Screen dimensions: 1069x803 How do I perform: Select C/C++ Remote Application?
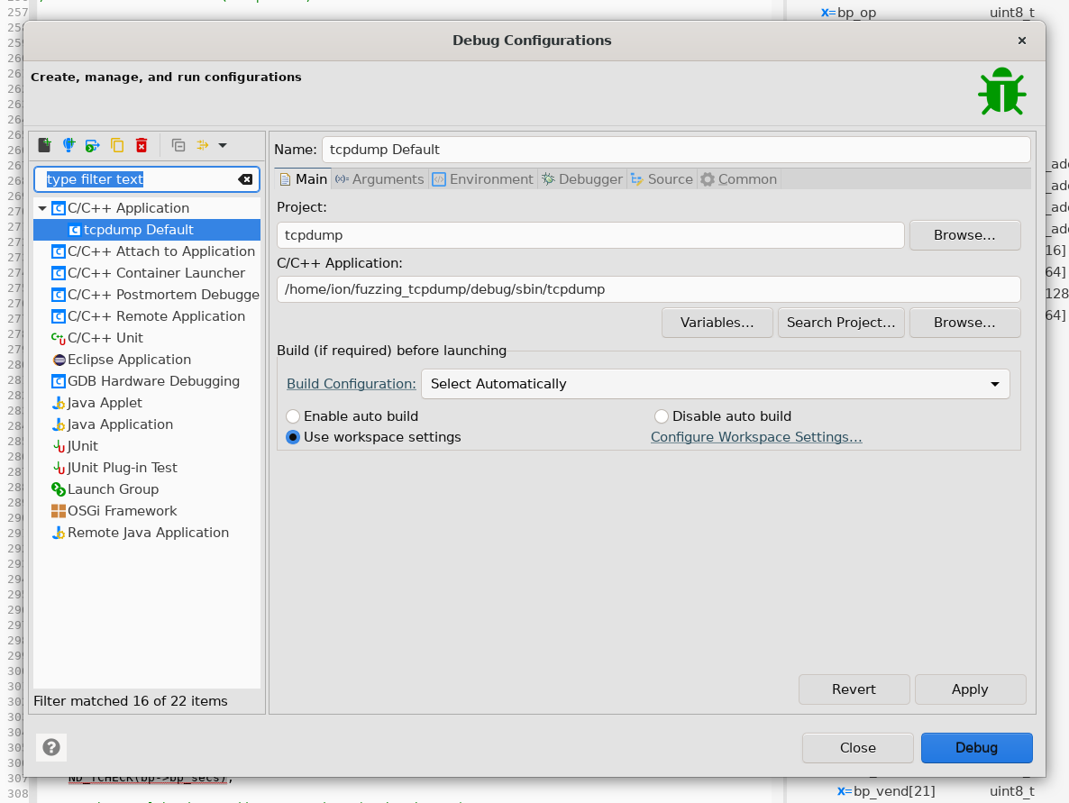147,316
